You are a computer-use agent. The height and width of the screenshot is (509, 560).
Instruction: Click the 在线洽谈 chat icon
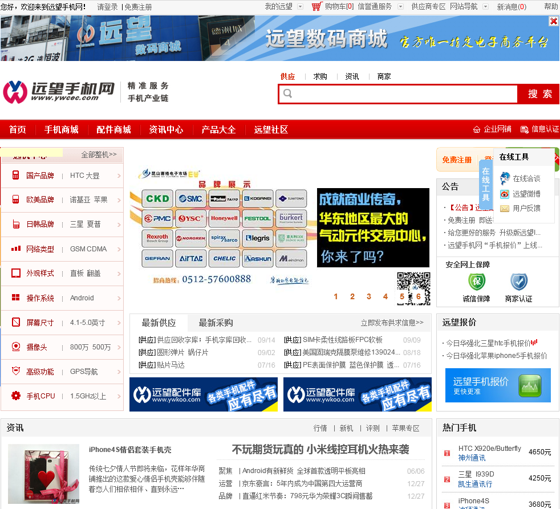click(x=505, y=178)
